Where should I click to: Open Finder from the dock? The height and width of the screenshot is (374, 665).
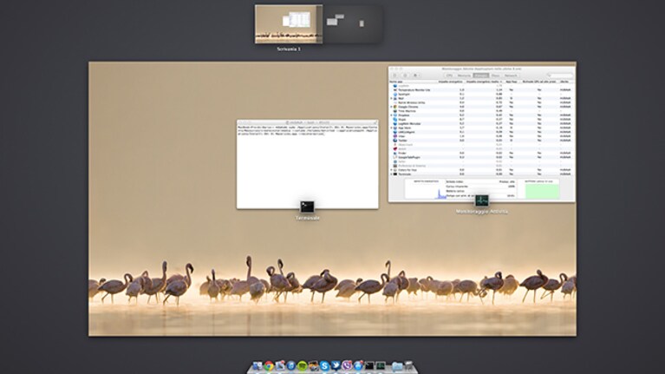[258, 366]
